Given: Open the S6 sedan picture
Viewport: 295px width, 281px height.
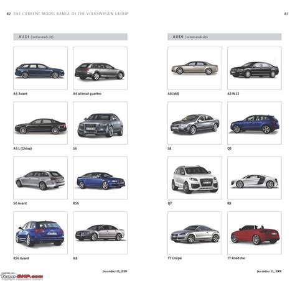Looking at the screenshot, I should pos(100,123).
